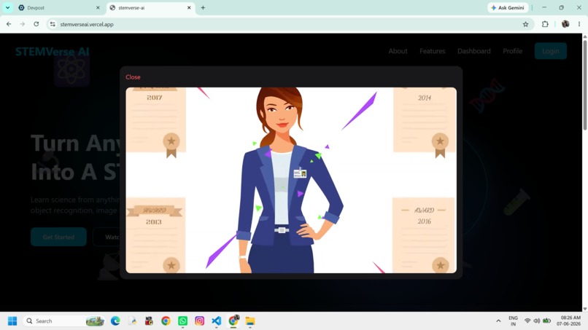The image size is (588, 330).
Task: Click the STEMVerse AI logo text
Action: click(52, 52)
